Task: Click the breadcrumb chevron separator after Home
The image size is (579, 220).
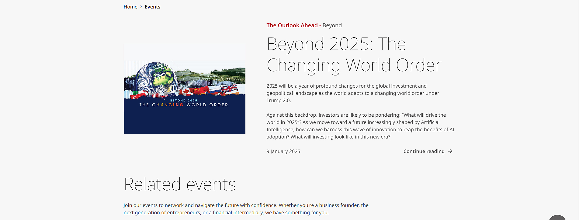Action: coord(141,7)
